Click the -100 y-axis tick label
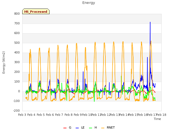The height and width of the screenshot is (133, 178). point(16,101)
